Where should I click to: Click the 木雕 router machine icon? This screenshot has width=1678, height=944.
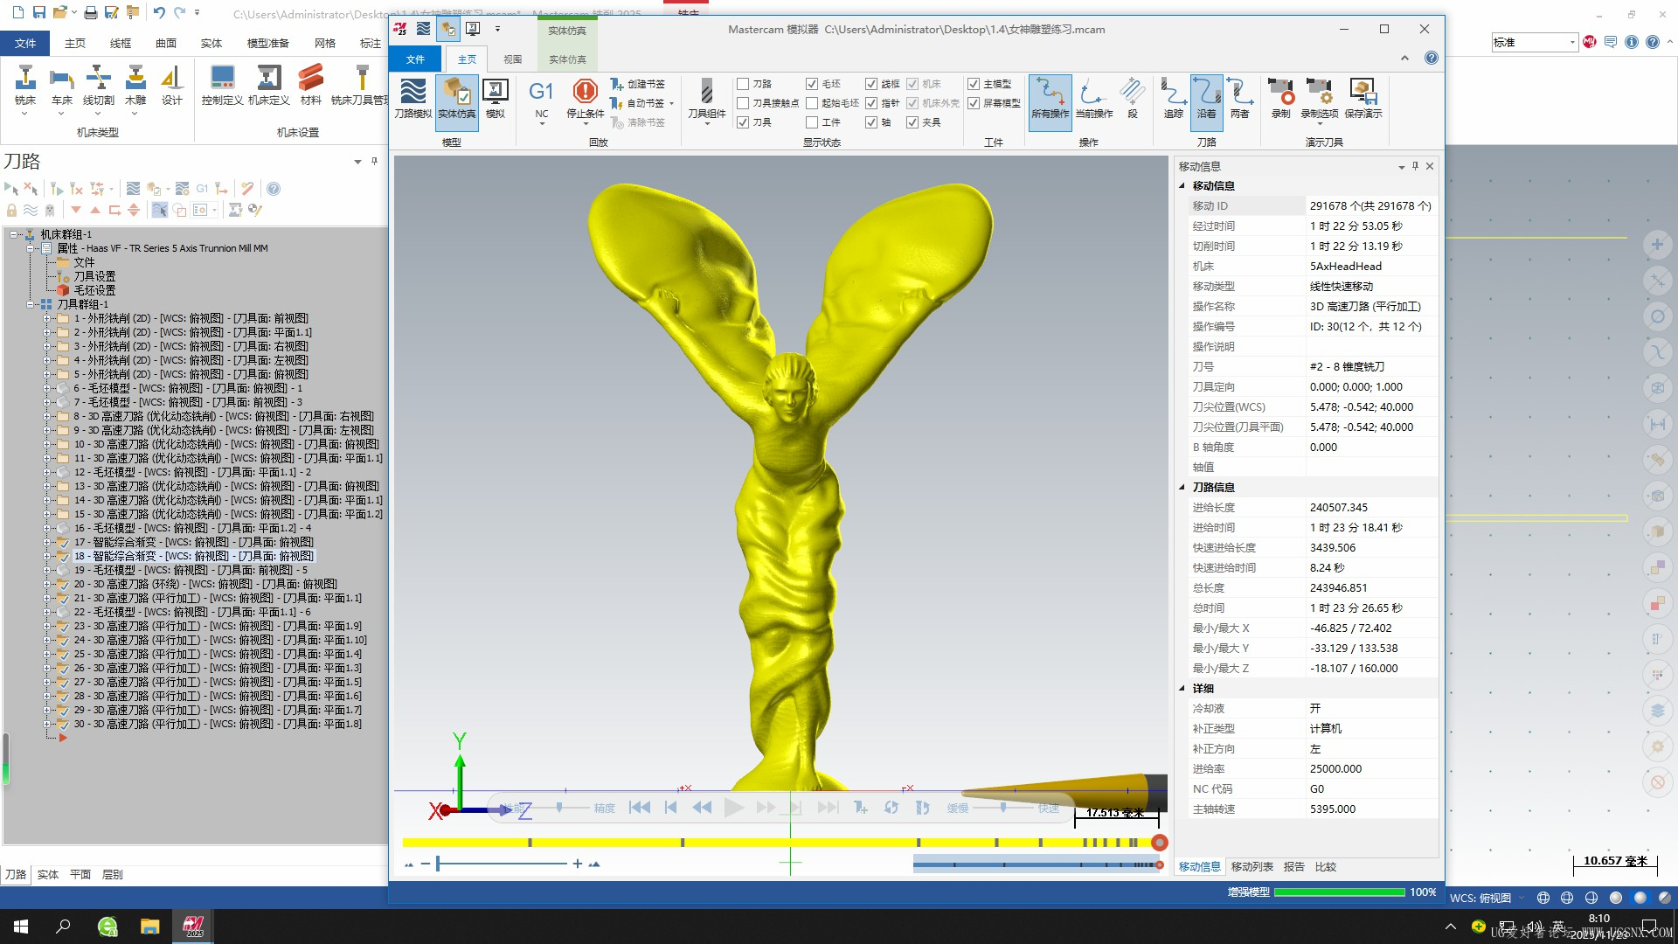(x=135, y=86)
